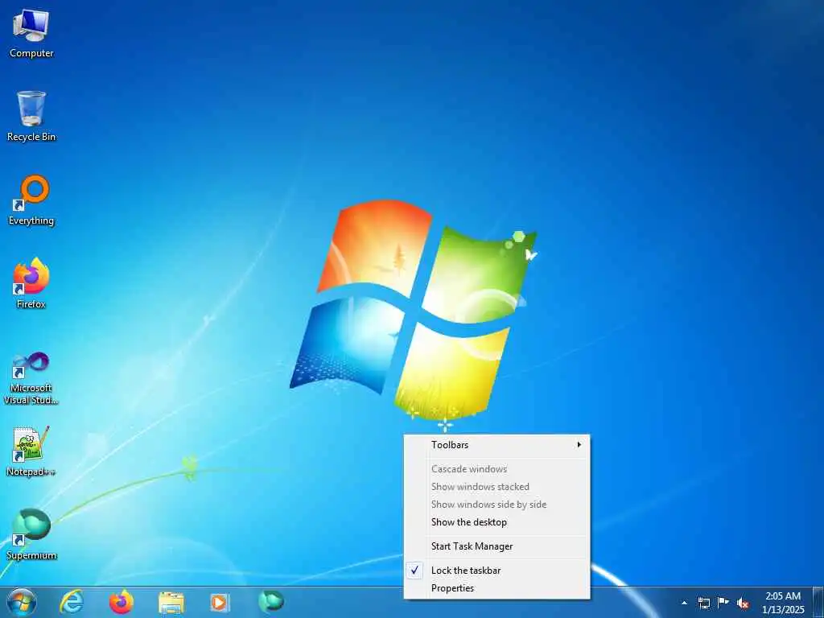Select the Computer desktop icon
This screenshot has height=618, width=824.
click(x=31, y=34)
